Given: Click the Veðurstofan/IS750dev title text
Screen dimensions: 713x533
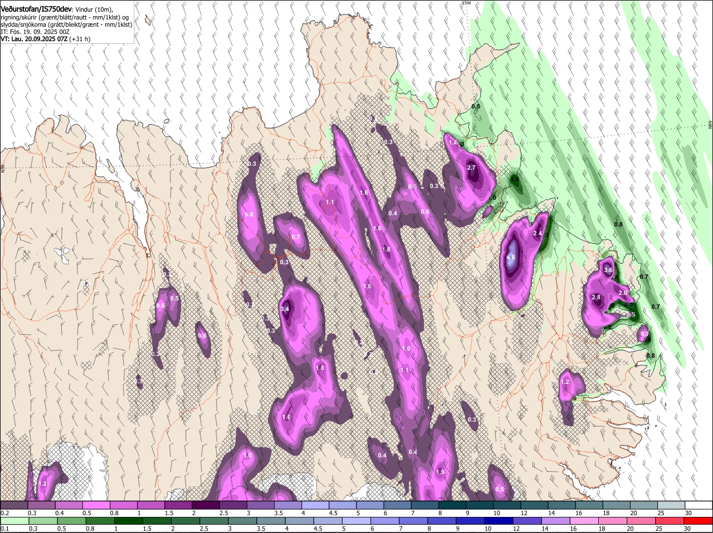Looking at the screenshot, I should [x=36, y=9].
